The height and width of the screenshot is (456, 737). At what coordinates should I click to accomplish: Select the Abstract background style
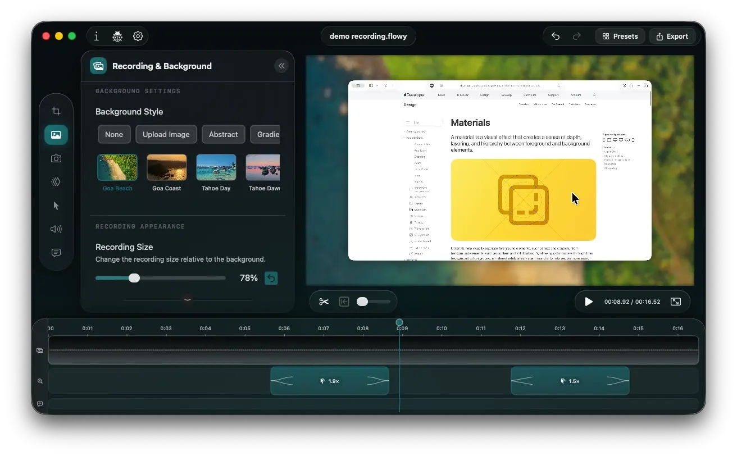tap(224, 134)
